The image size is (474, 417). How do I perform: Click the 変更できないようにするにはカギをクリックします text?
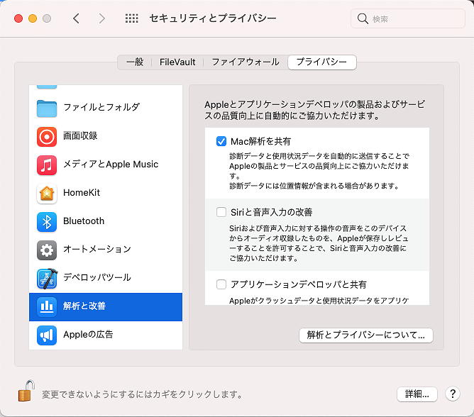142,394
